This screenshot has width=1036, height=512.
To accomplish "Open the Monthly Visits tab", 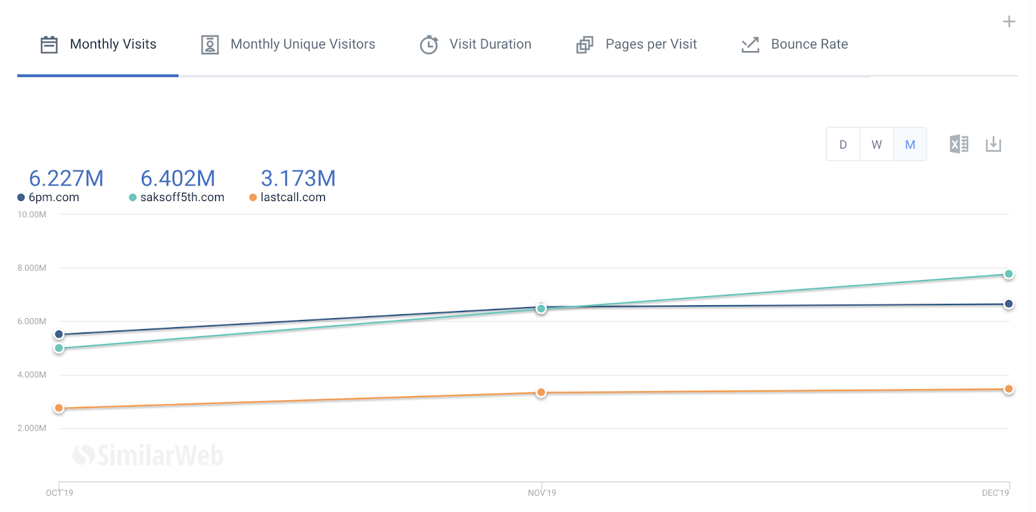I will [x=98, y=44].
